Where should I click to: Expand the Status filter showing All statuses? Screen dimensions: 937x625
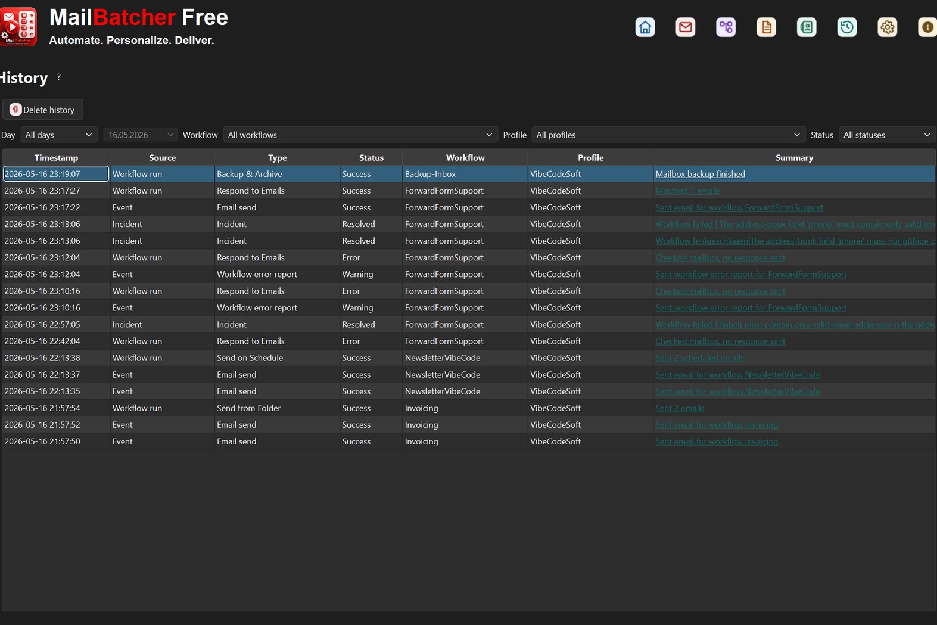point(887,135)
